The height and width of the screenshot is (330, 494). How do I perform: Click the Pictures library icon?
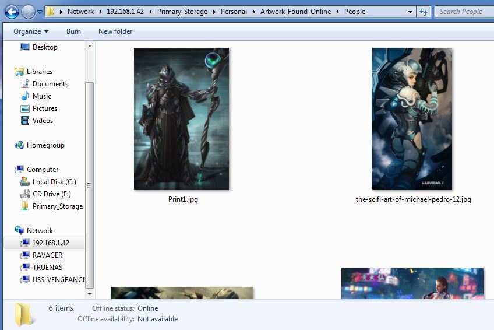25,109
